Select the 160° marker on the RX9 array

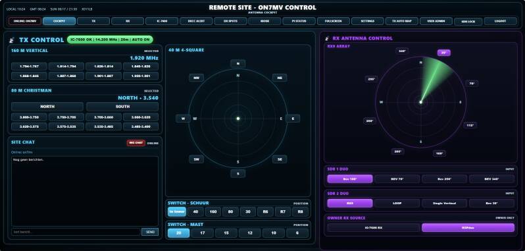(439, 153)
